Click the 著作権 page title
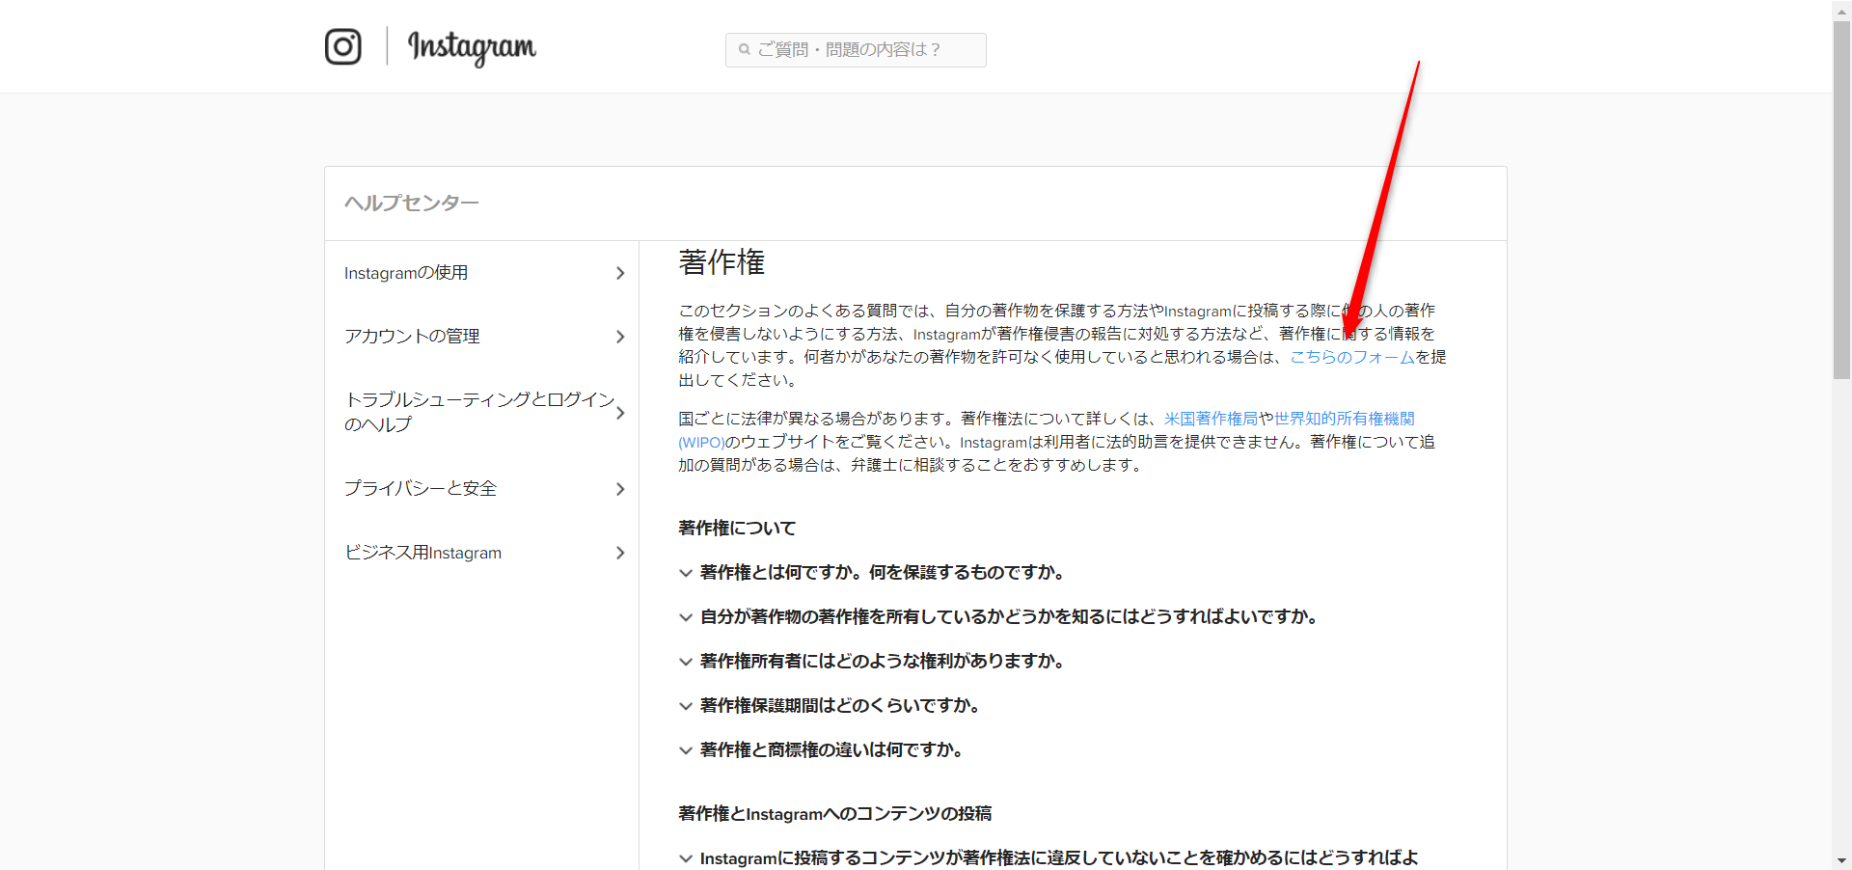This screenshot has width=1852, height=870. 722,262
